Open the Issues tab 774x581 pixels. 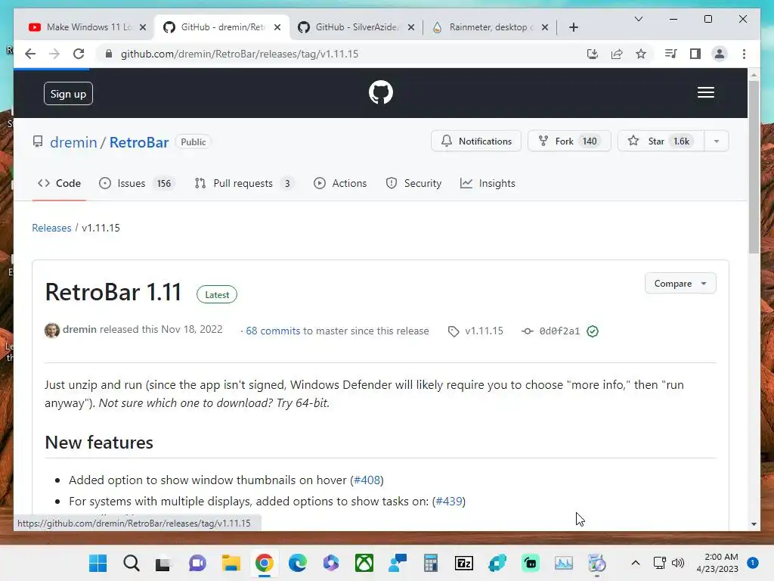point(137,183)
